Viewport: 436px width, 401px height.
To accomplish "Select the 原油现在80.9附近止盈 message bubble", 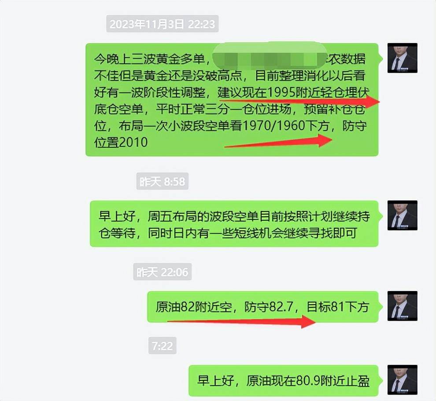I will tap(284, 381).
